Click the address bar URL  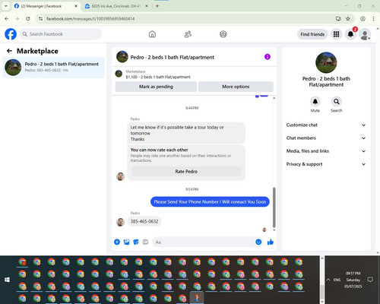coord(90,19)
